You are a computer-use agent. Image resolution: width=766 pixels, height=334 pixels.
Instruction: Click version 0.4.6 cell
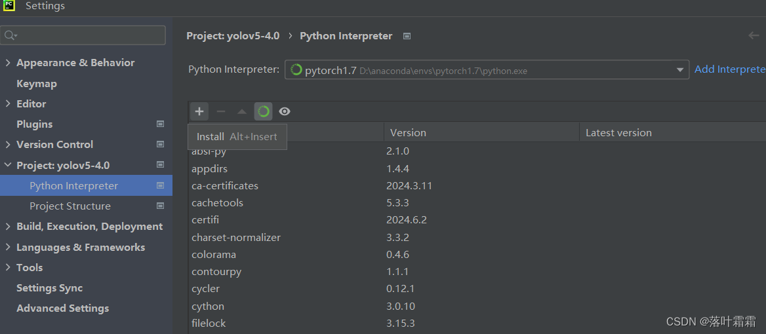point(397,255)
